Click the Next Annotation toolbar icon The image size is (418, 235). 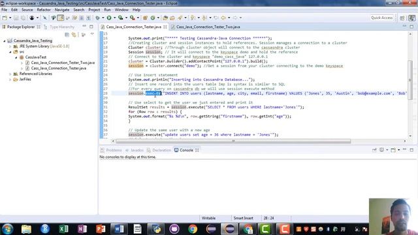(x=193, y=18)
